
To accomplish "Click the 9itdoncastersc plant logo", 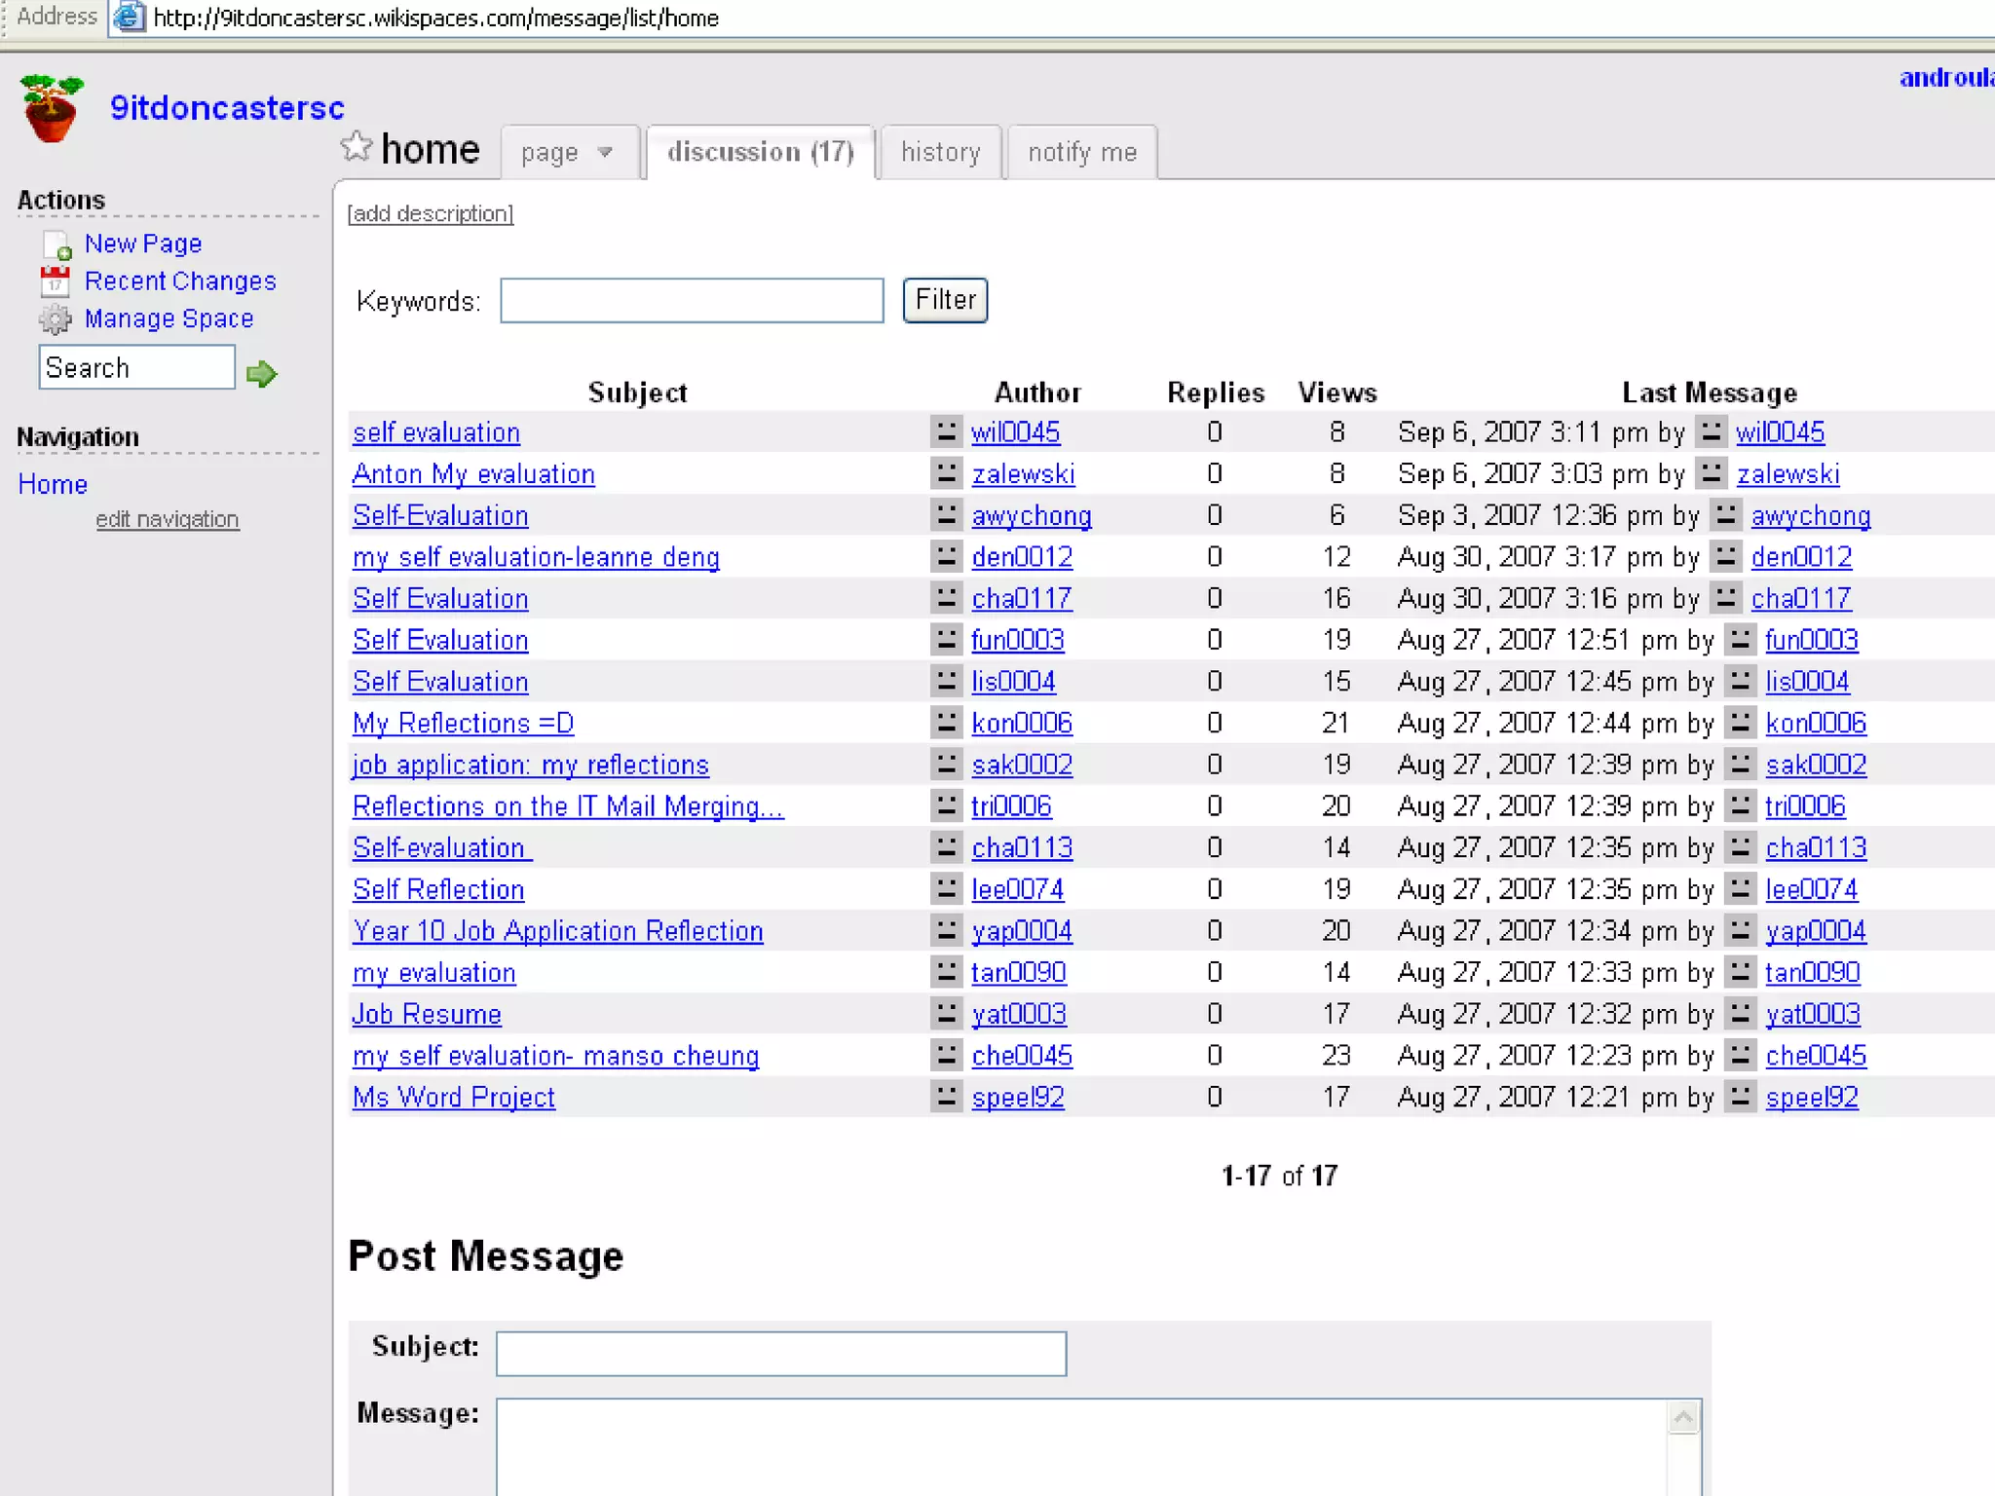I will pyautogui.click(x=51, y=108).
